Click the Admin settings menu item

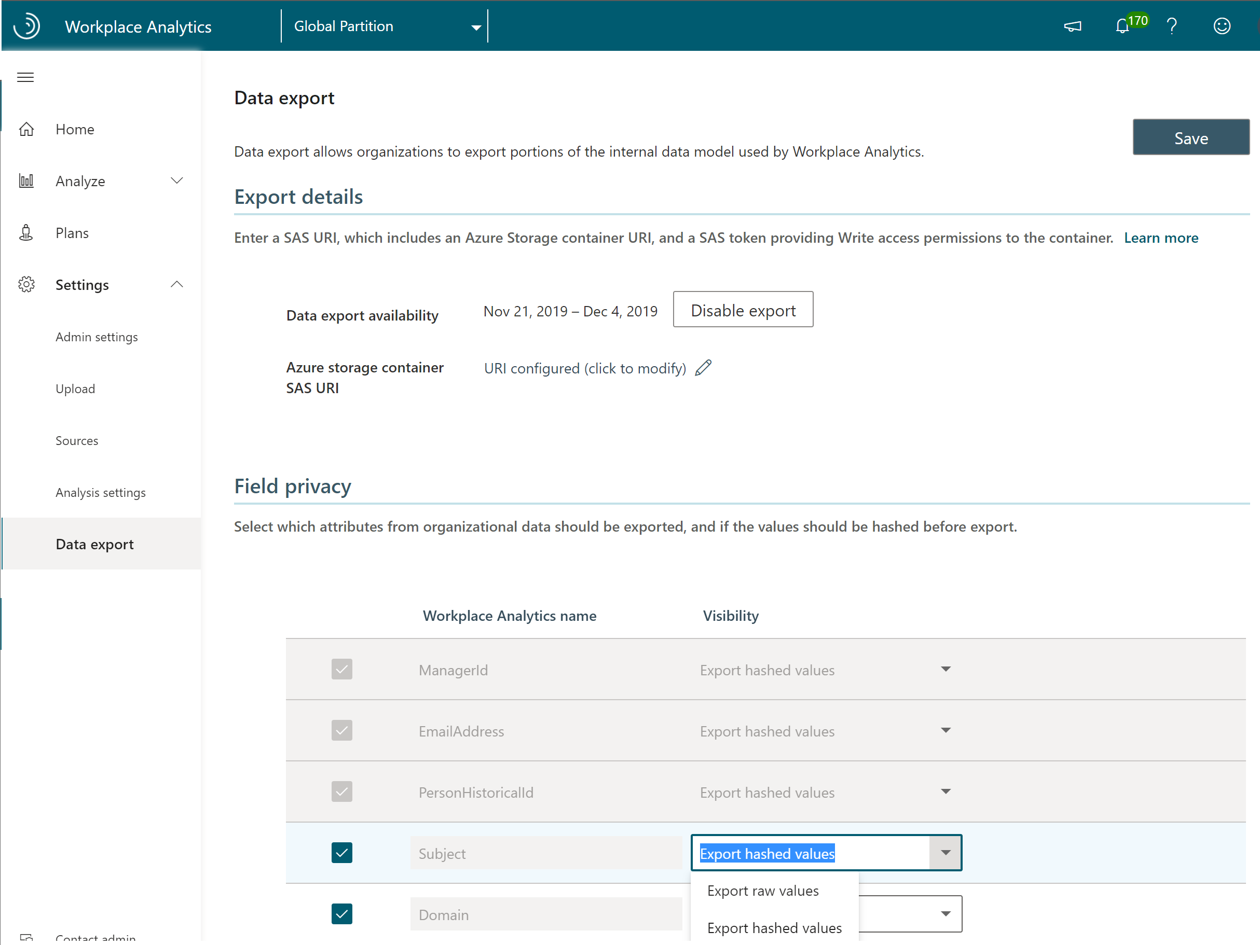[98, 337]
